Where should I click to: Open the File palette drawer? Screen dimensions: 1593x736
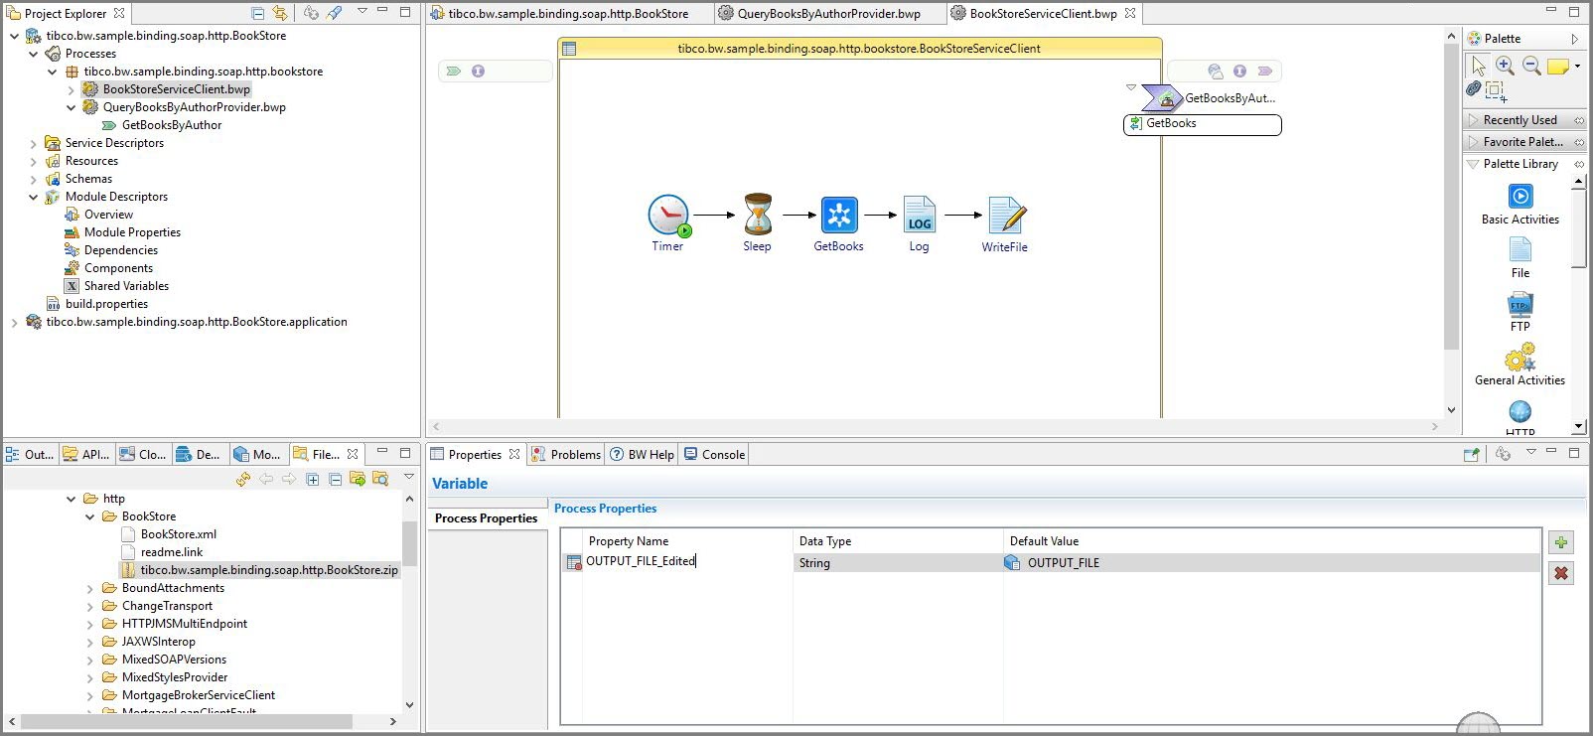coord(1521,258)
